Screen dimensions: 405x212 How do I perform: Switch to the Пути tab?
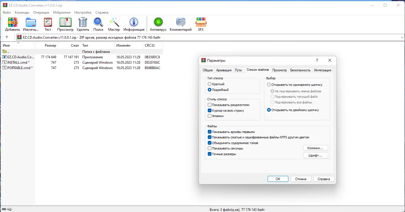(238, 70)
